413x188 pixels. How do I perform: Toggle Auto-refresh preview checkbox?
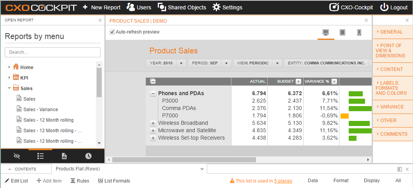112,32
